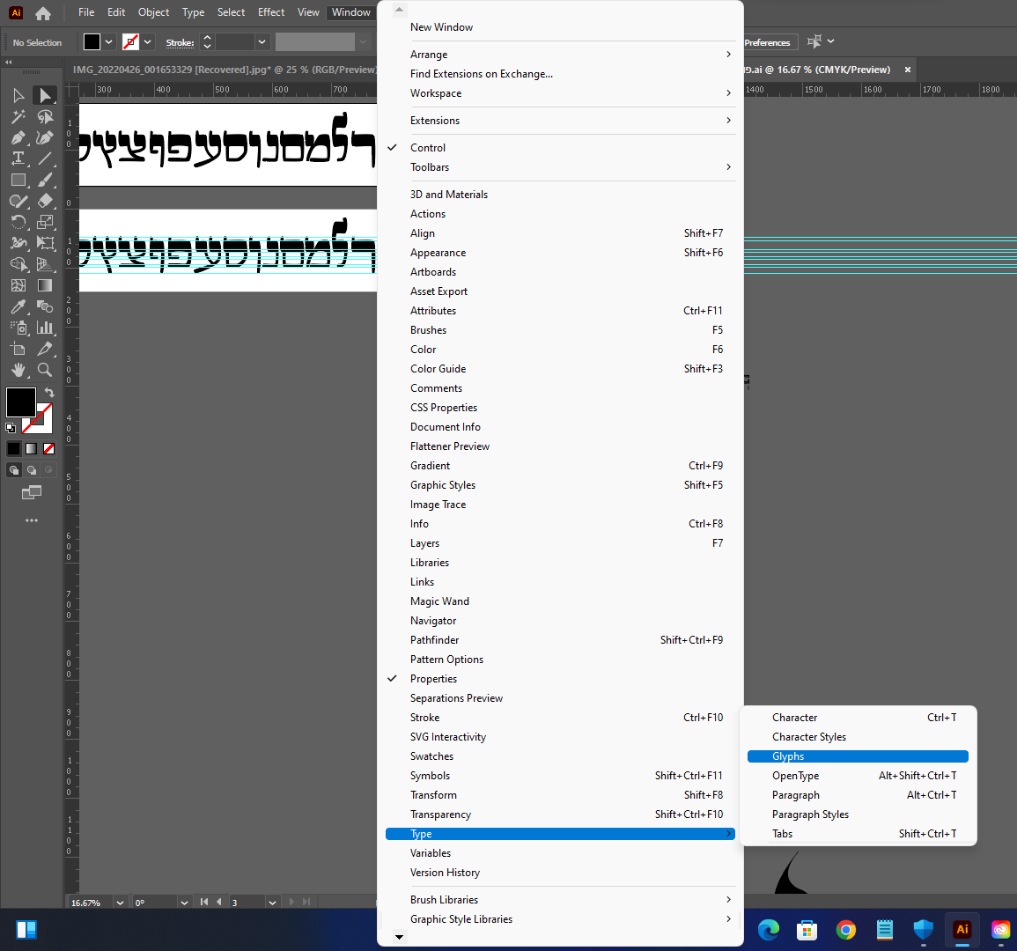Select the Rectangle tool
This screenshot has height=951, width=1017.
click(x=18, y=181)
